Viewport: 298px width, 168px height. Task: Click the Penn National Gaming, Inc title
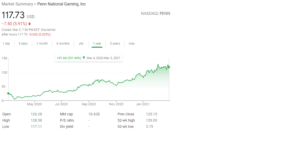coord(62,4)
